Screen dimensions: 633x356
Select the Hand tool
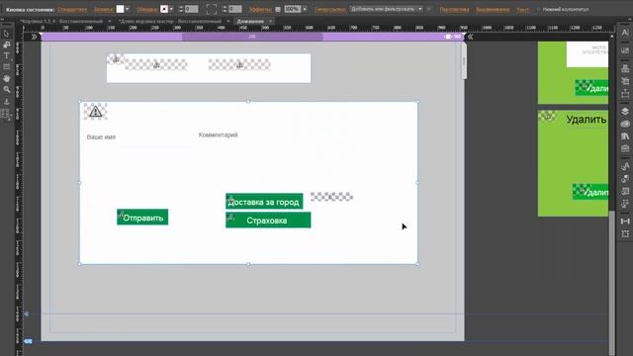coord(7,78)
